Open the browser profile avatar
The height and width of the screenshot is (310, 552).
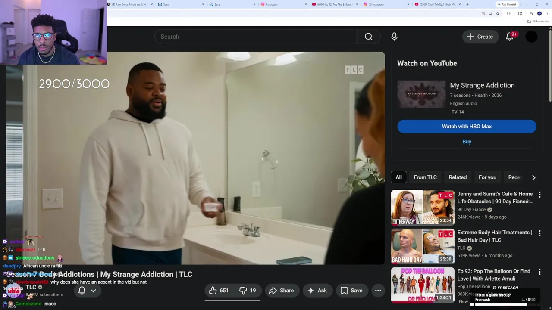(x=539, y=14)
